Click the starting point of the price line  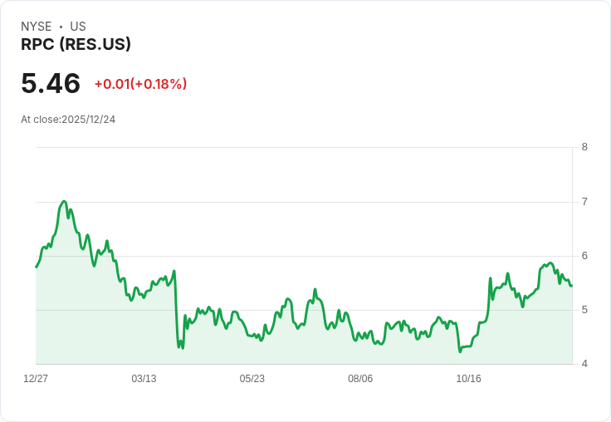pos(37,267)
